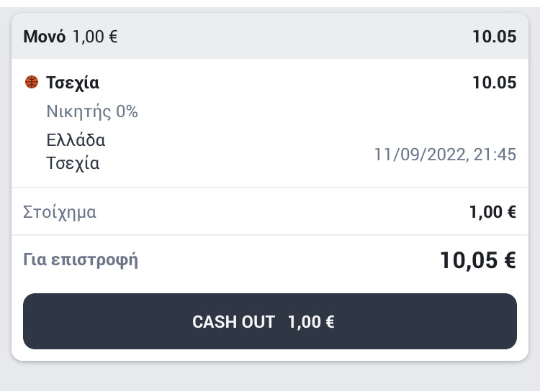The image size is (540, 391).
Task: Open the Ελλάδα team name
Action: (x=76, y=140)
